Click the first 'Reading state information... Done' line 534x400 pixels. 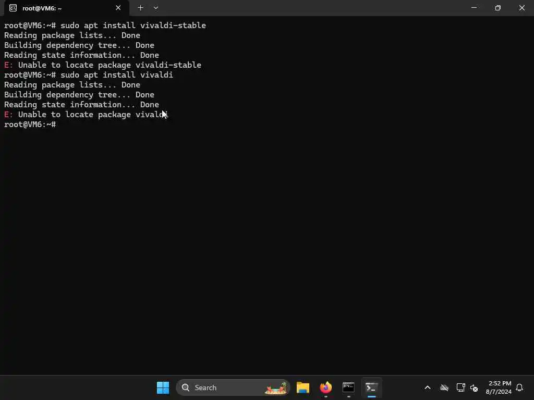pos(81,55)
